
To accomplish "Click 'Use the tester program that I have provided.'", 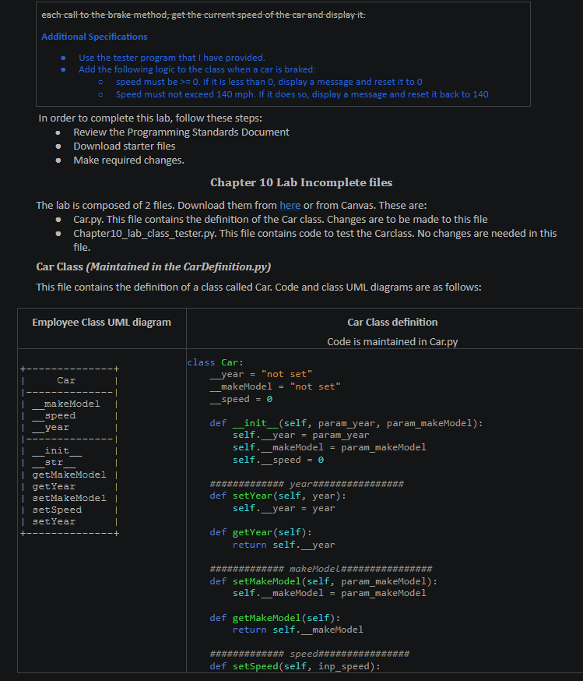I will (x=172, y=58).
